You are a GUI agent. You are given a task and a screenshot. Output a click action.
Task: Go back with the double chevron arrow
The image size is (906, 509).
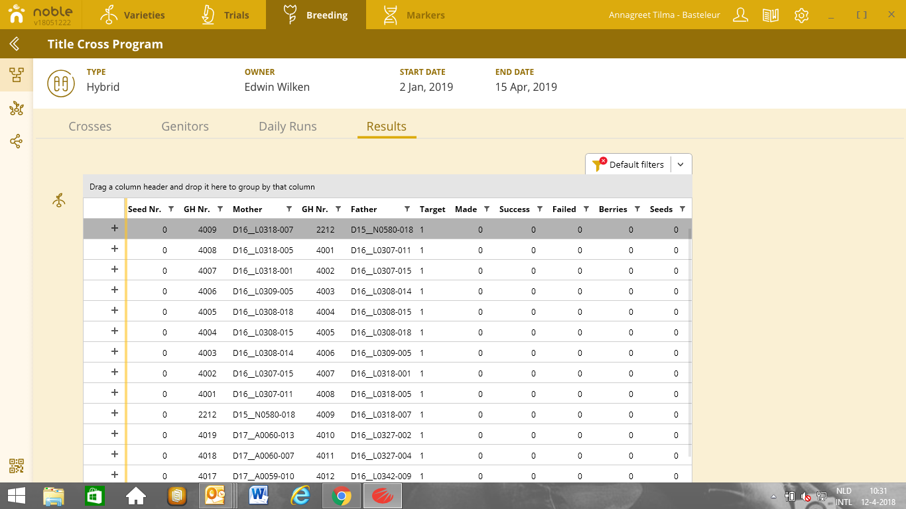14,44
